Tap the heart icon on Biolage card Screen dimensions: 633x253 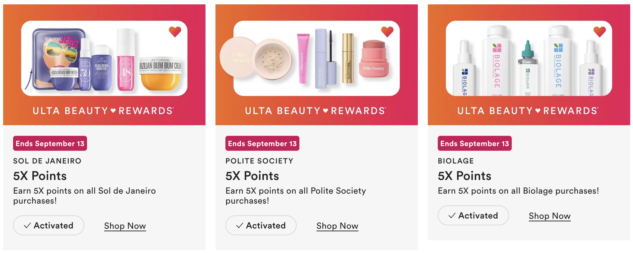pos(599,31)
